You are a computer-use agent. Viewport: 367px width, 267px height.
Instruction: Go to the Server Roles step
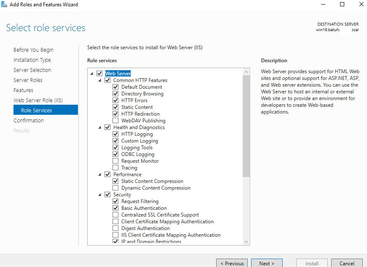[28, 80]
